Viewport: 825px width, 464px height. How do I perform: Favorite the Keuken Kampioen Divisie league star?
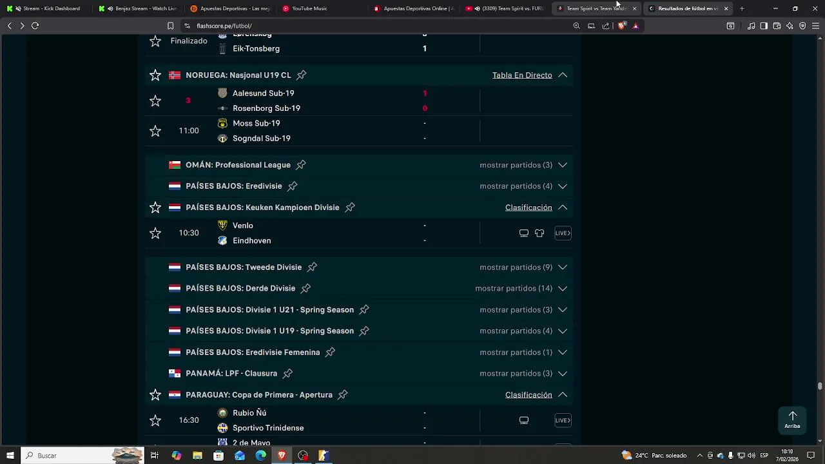(x=155, y=208)
